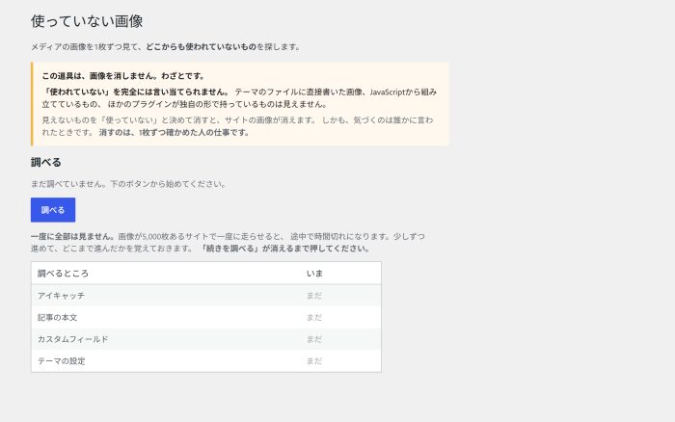Click the いま column header
Screen dimensions: 675x422
click(314, 274)
